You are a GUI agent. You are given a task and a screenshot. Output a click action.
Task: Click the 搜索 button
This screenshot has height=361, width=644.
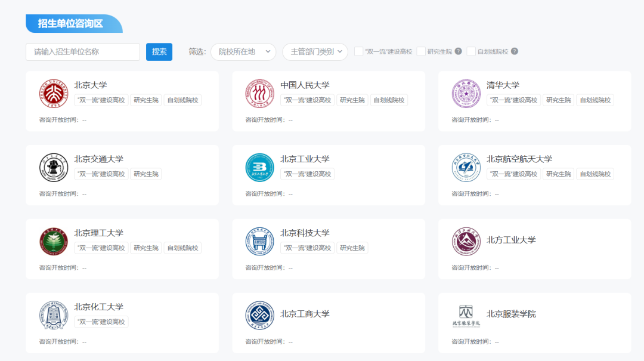[x=159, y=52]
